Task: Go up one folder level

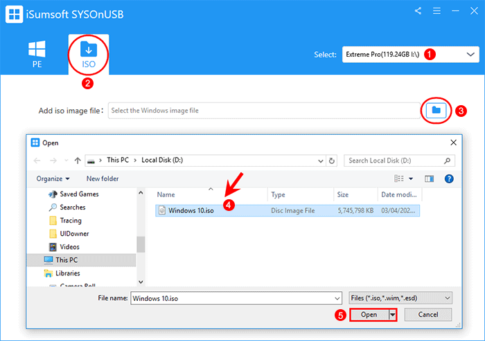Action: tap(78, 160)
